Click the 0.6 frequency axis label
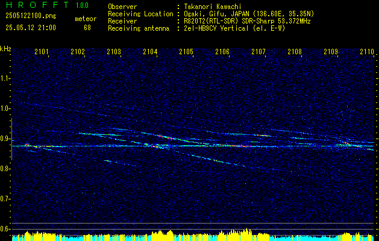This screenshot has width=379, height=241. pos(5,229)
